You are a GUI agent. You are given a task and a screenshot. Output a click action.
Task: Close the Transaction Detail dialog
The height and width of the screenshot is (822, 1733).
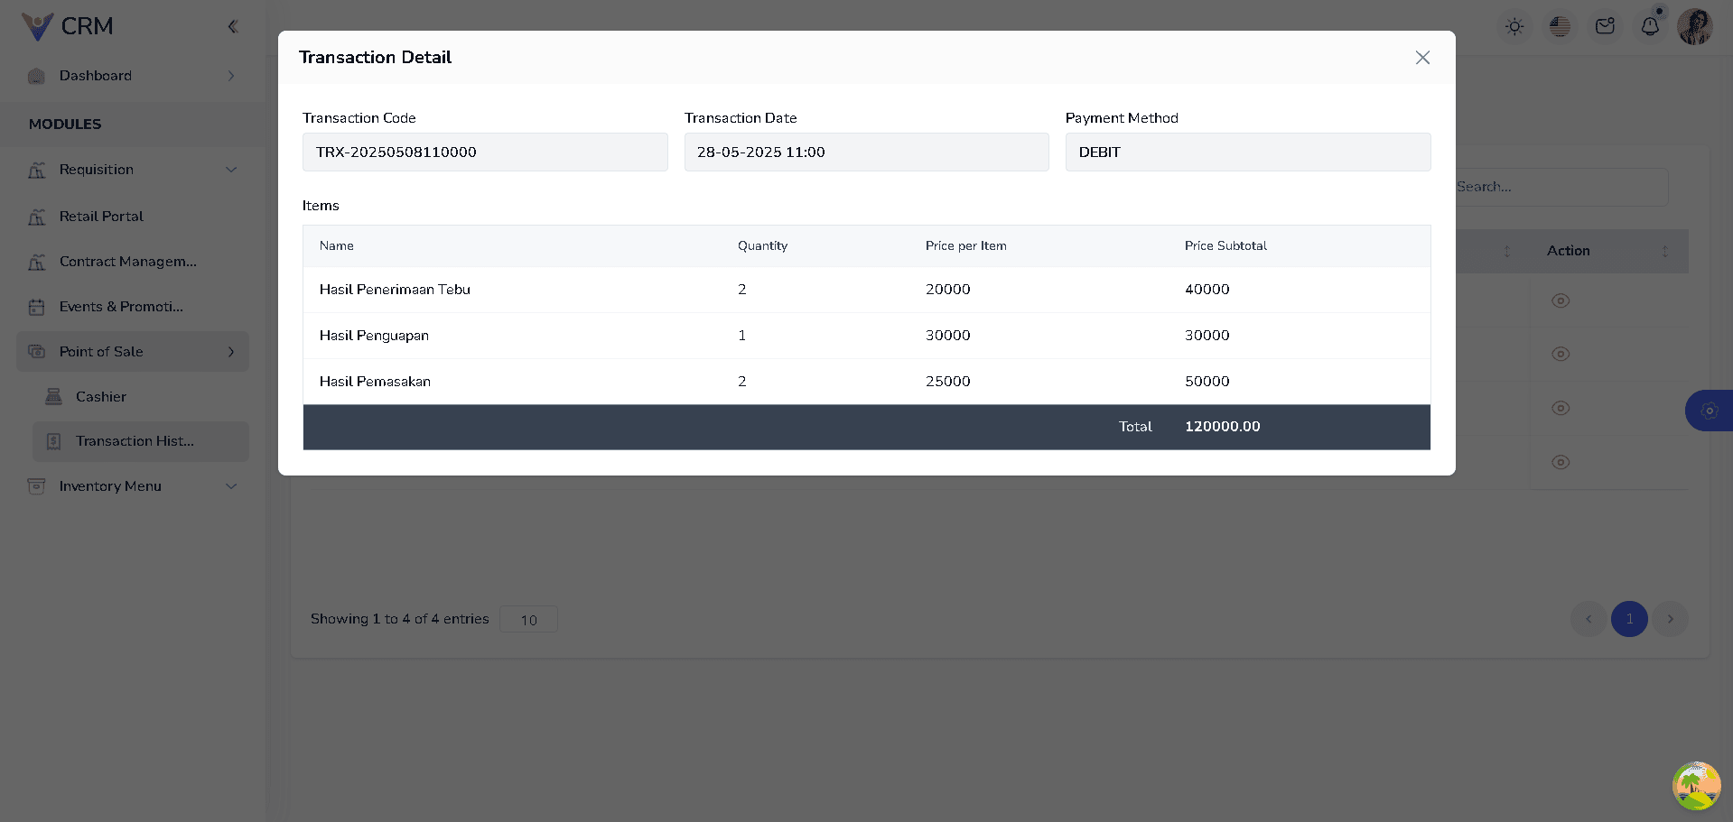1422,58
